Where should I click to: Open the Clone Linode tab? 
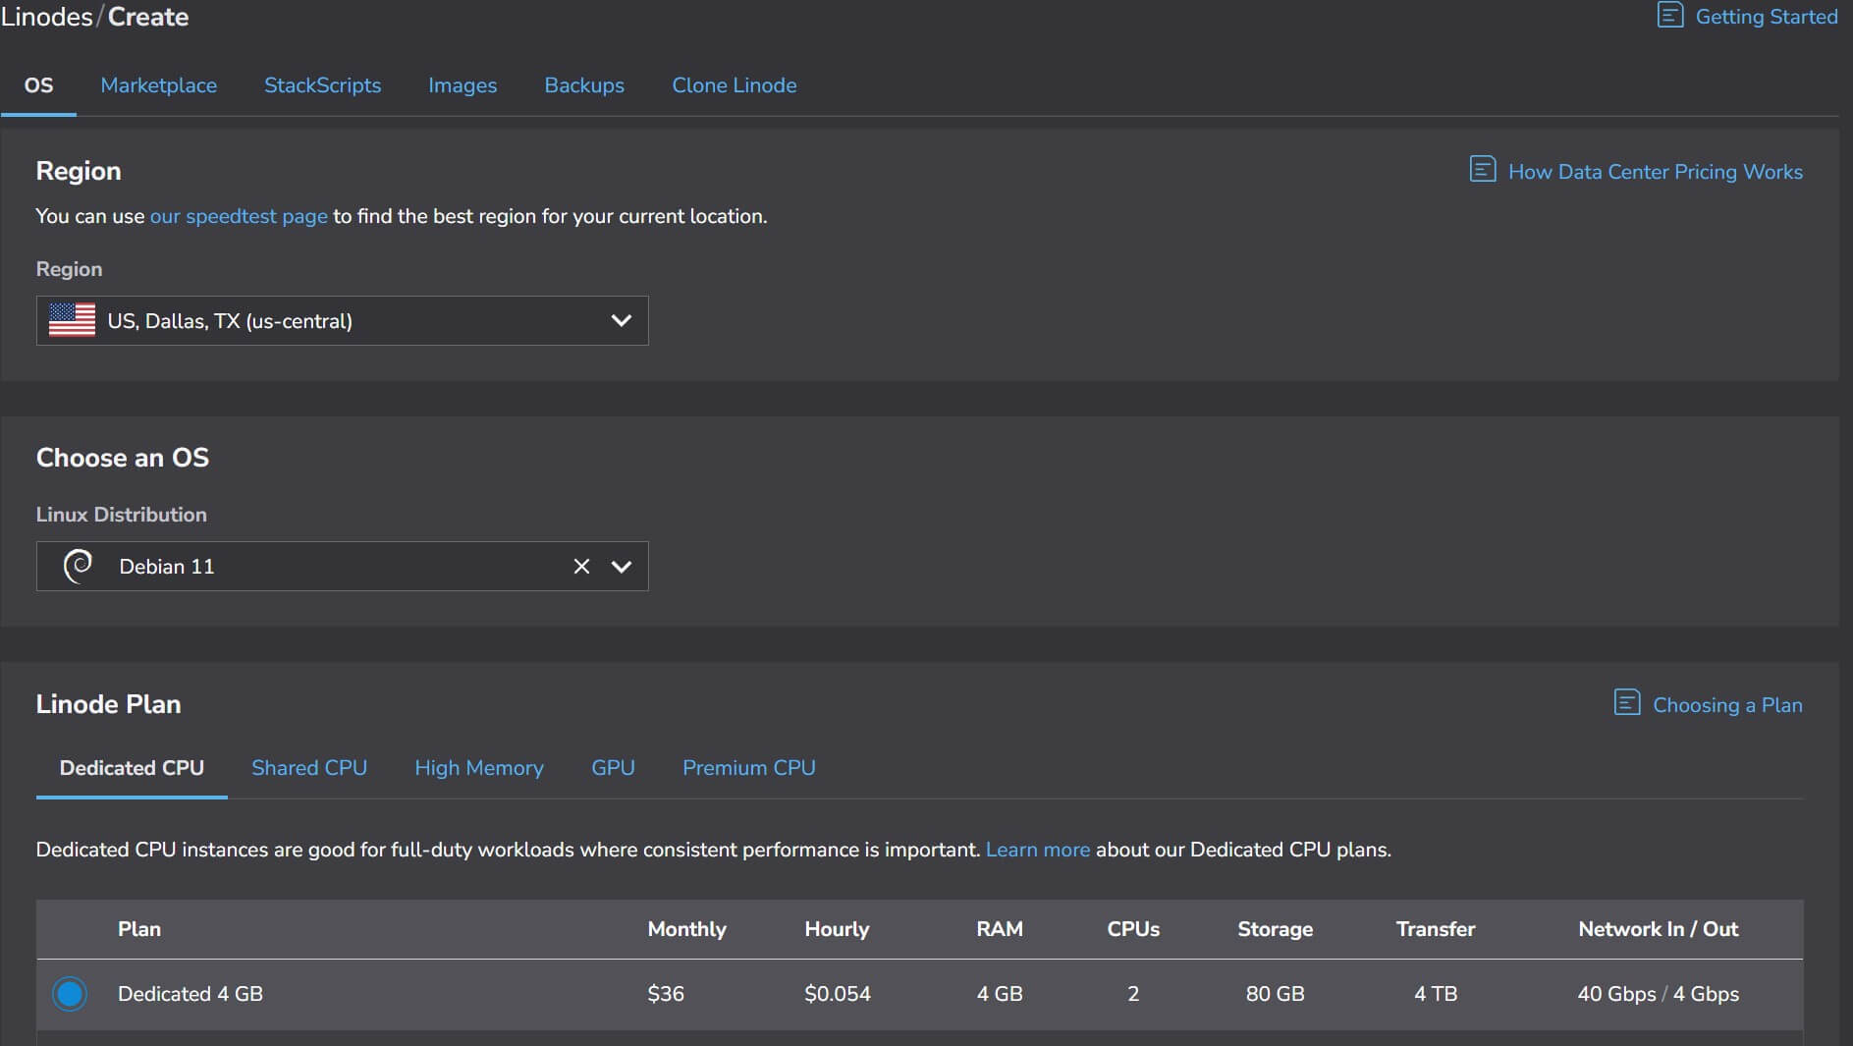(x=734, y=85)
